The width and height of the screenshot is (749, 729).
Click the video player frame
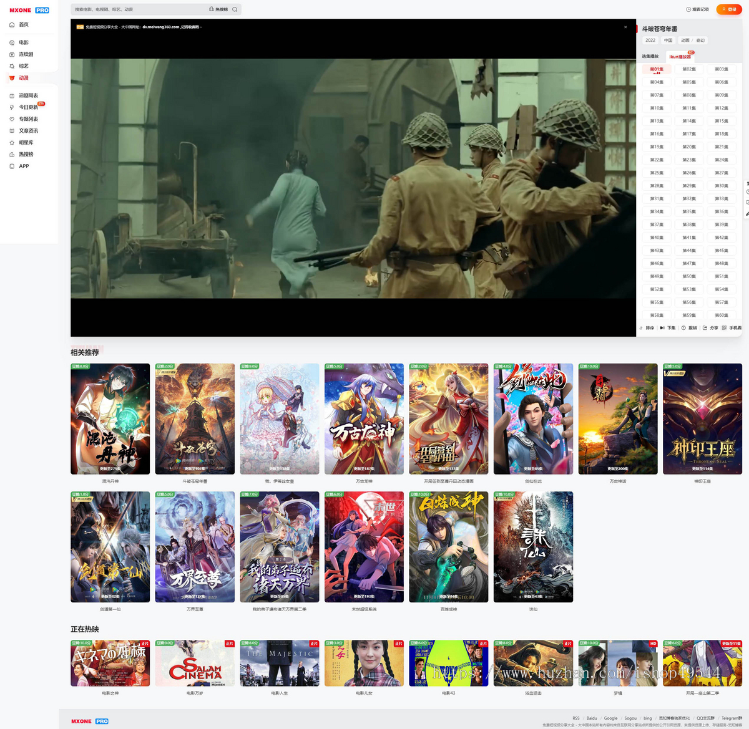(353, 178)
